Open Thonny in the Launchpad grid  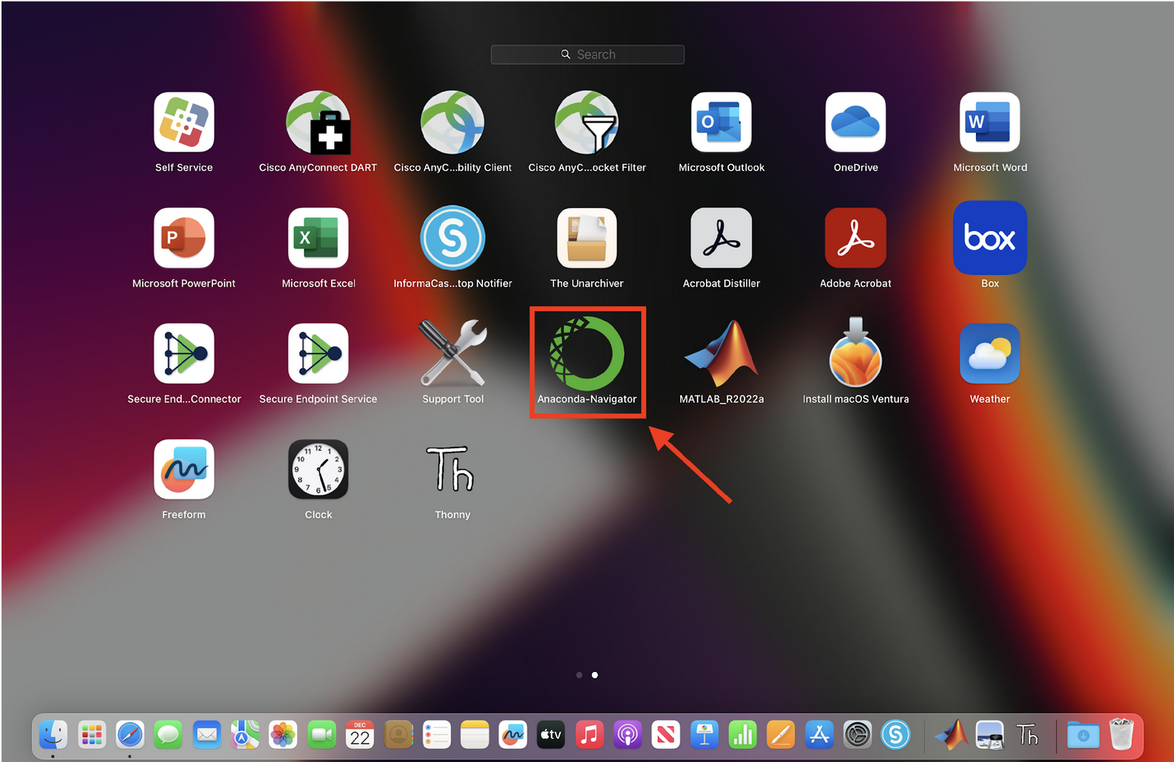[x=451, y=469]
